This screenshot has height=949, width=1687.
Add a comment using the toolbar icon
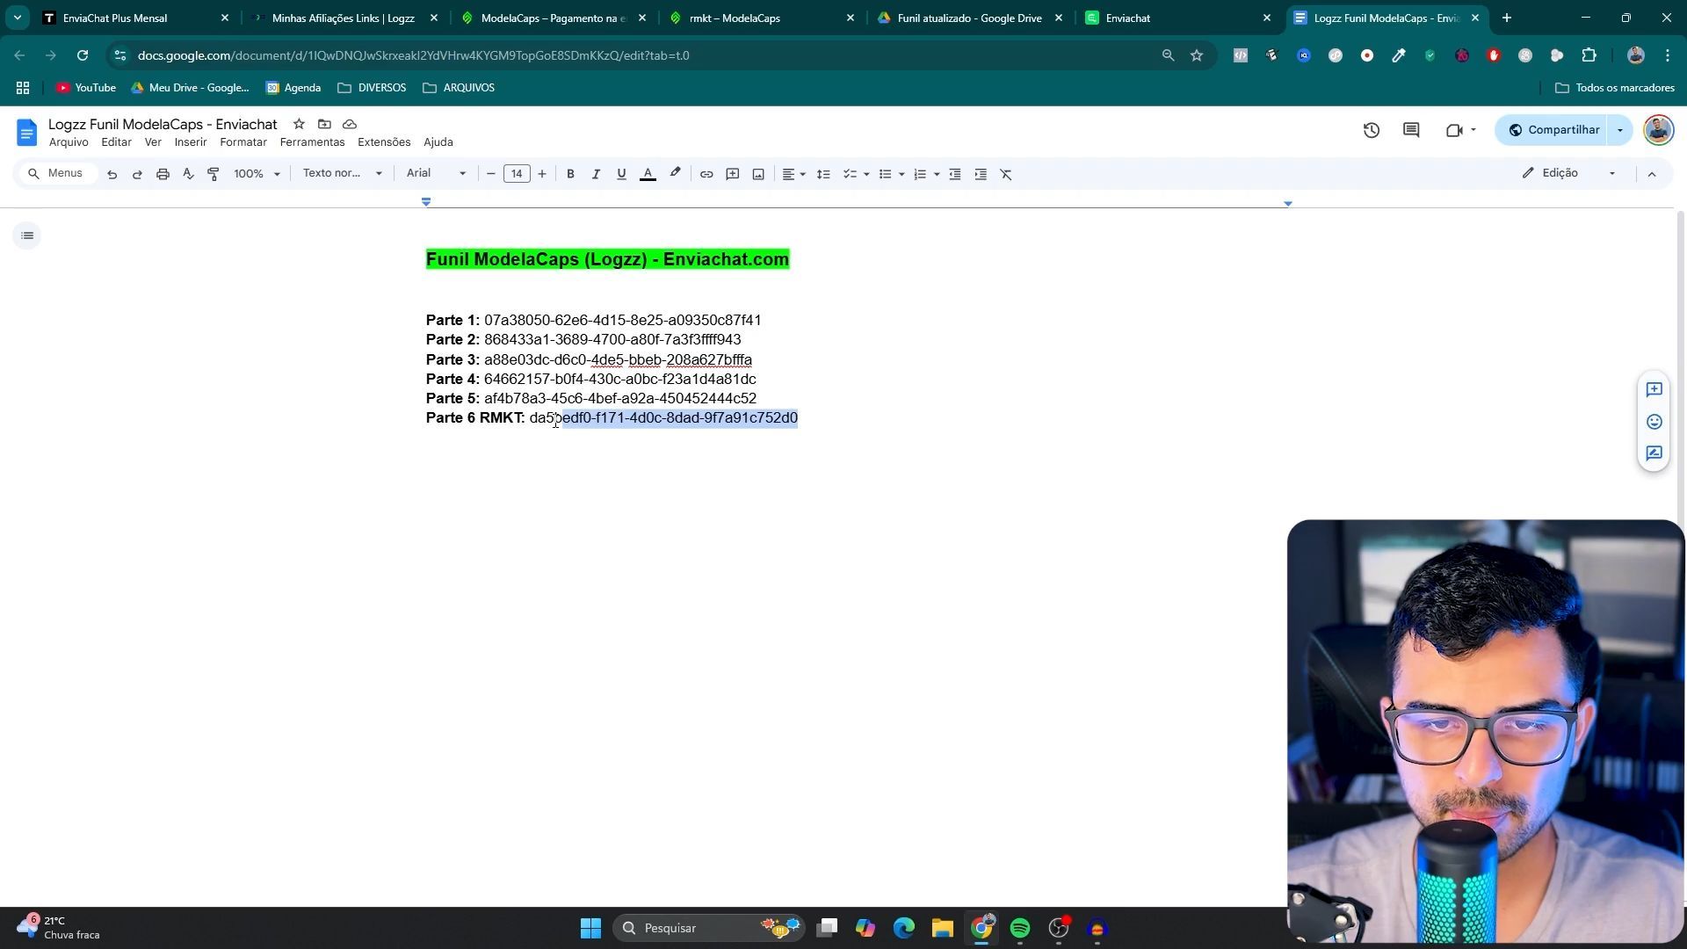pos(732,174)
